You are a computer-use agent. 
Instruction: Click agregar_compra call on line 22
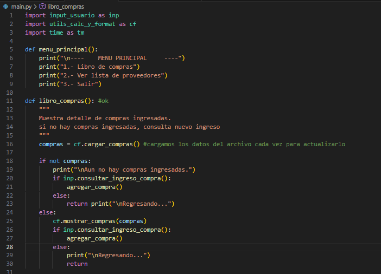[92, 187]
